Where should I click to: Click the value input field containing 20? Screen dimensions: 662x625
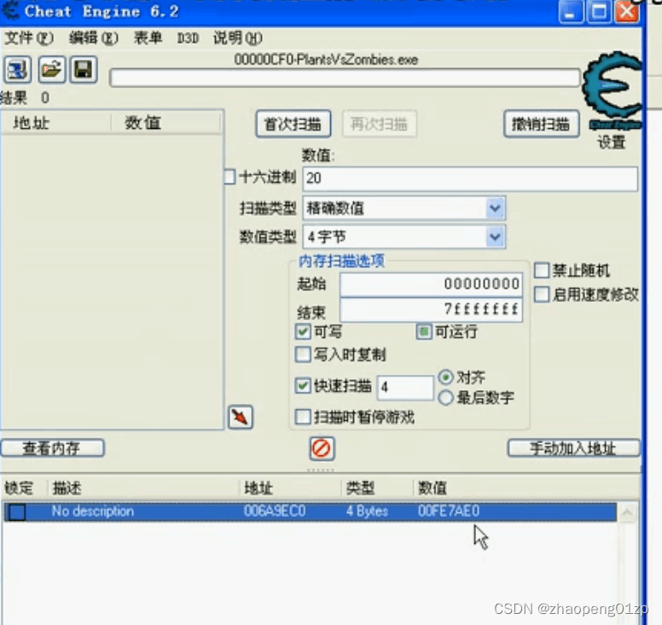[x=470, y=178]
